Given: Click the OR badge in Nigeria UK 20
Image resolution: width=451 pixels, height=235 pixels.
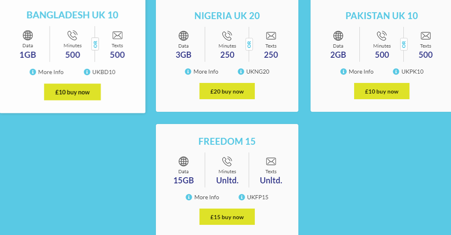Looking at the screenshot, I should tap(249, 44).
